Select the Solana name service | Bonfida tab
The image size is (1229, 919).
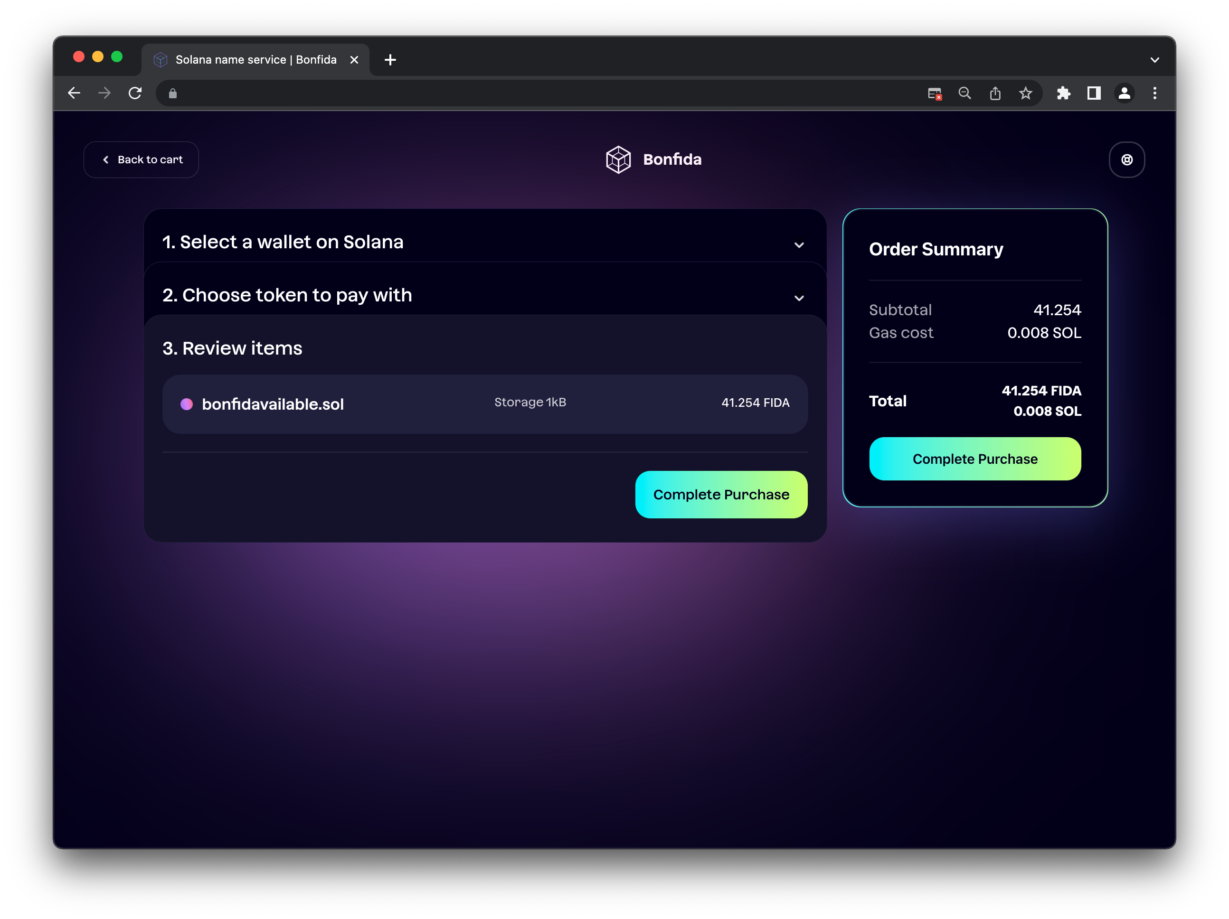click(x=255, y=59)
